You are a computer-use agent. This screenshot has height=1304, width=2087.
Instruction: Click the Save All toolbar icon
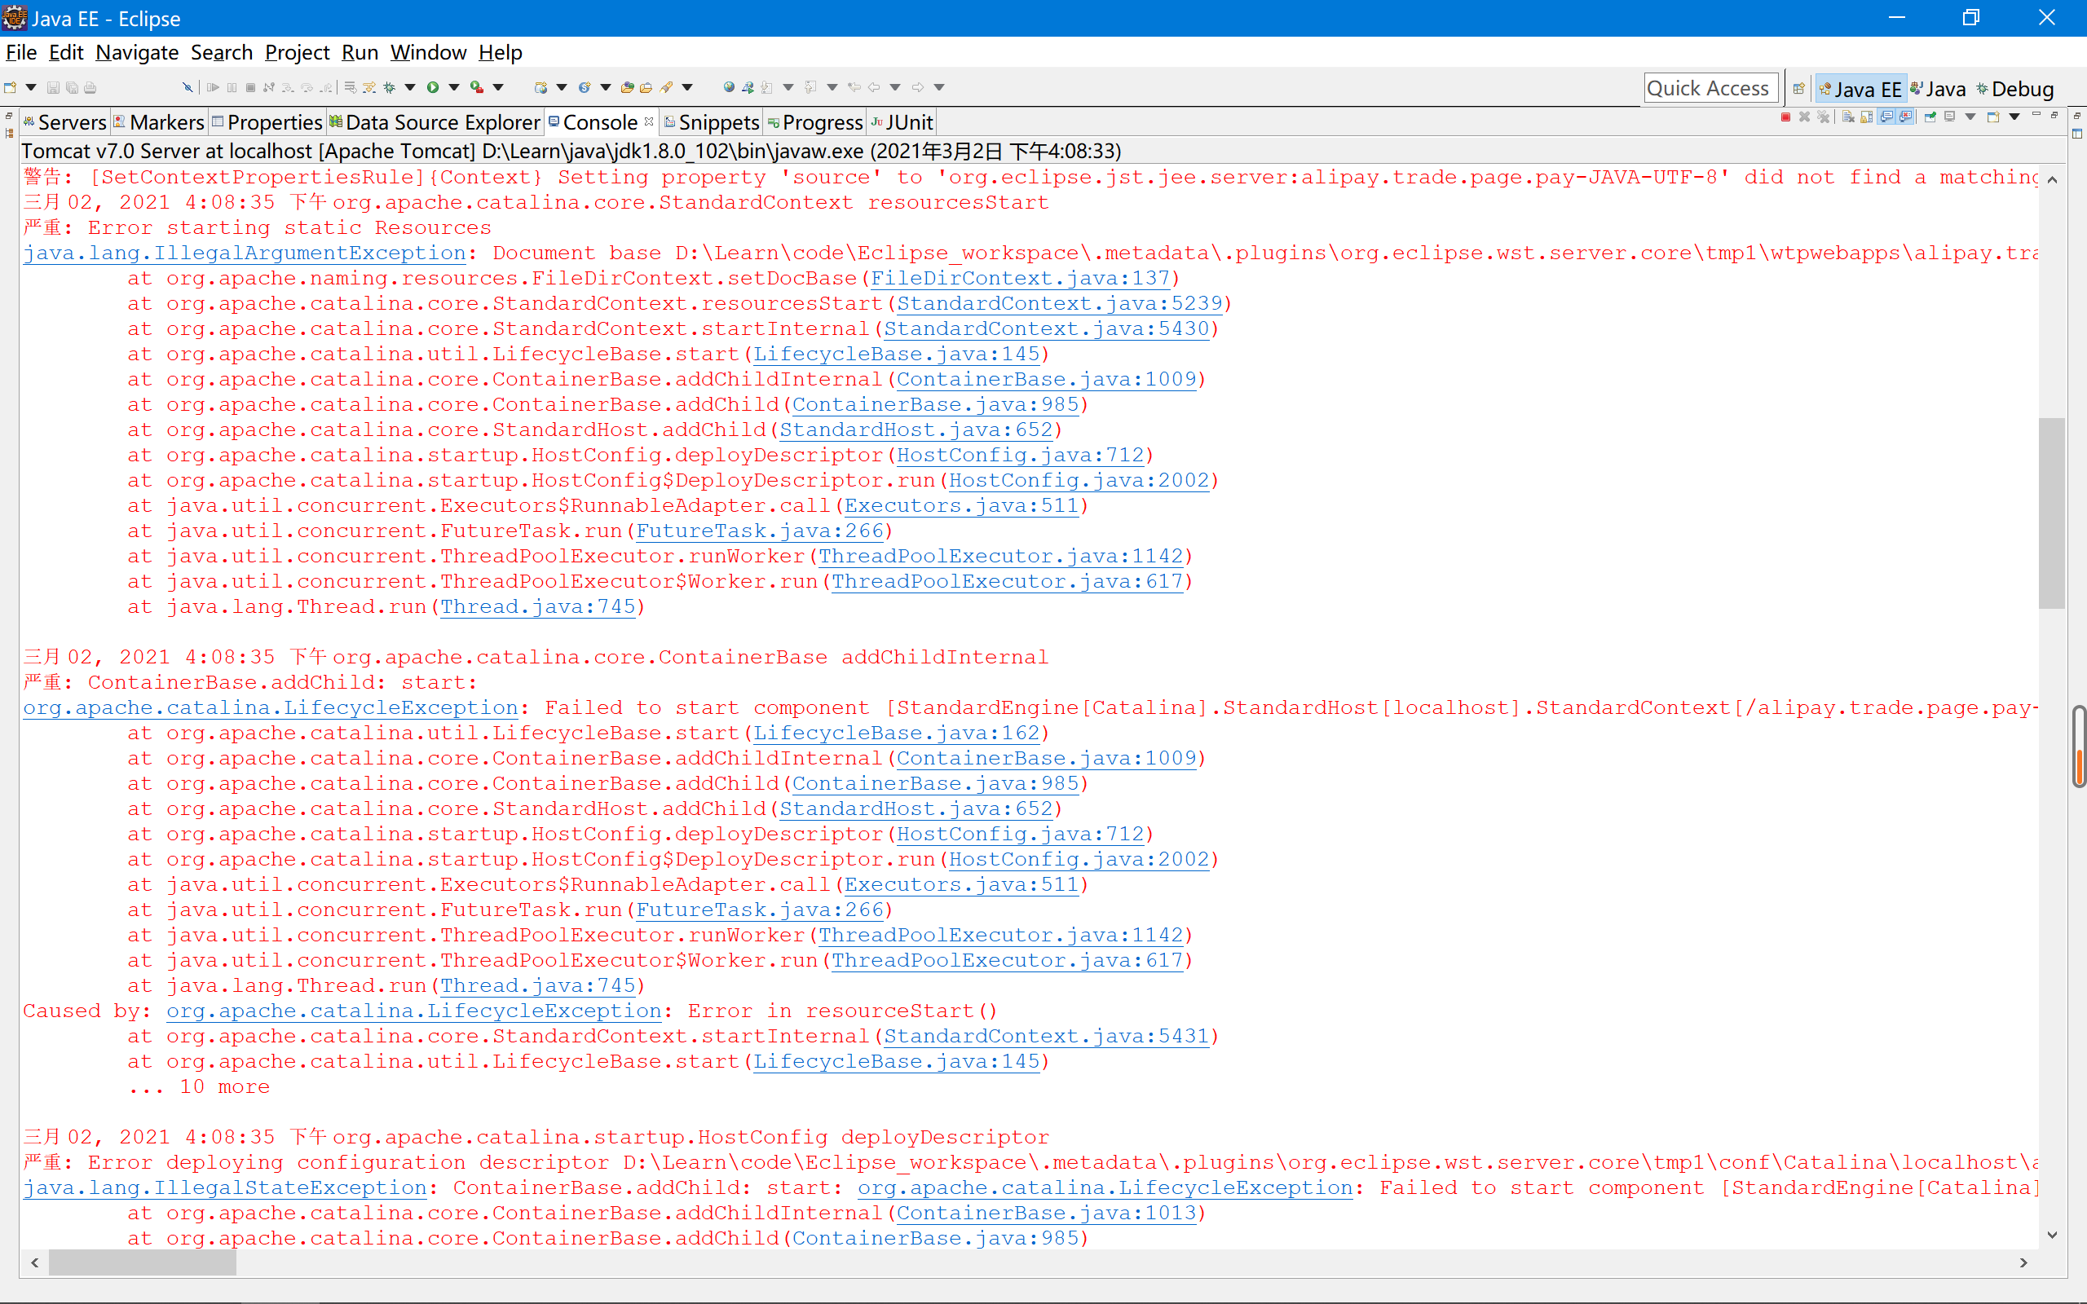(72, 88)
